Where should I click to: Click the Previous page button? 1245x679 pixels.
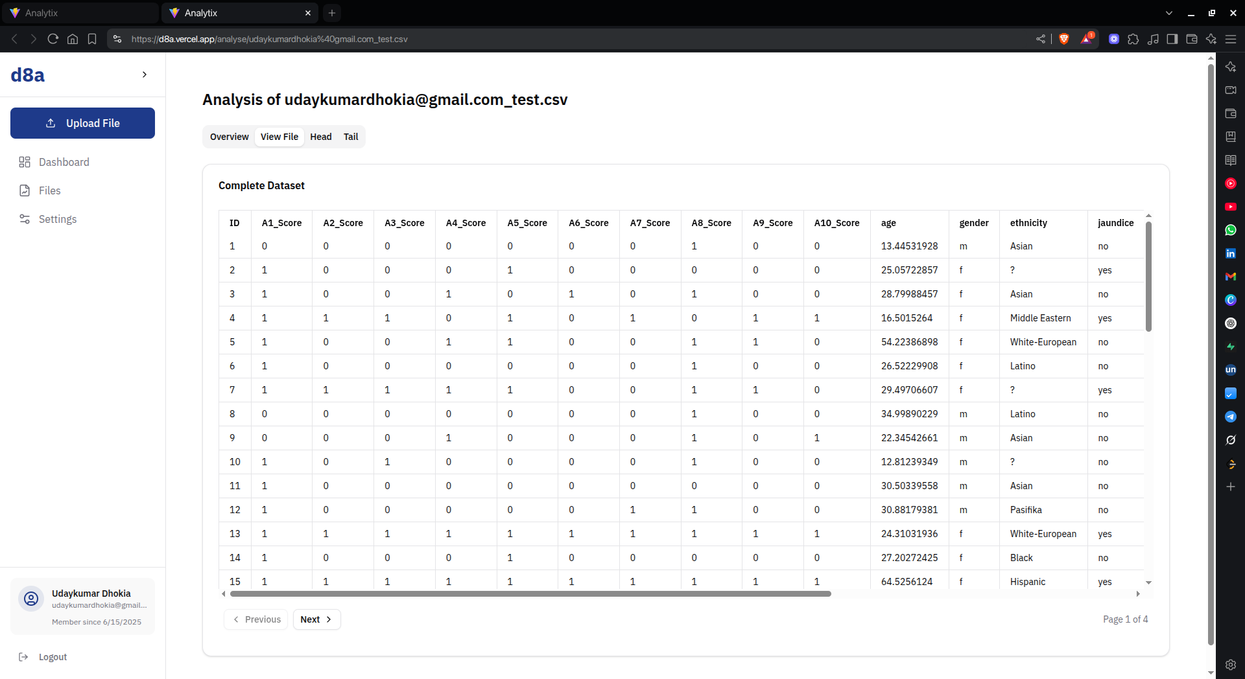pyautogui.click(x=256, y=619)
